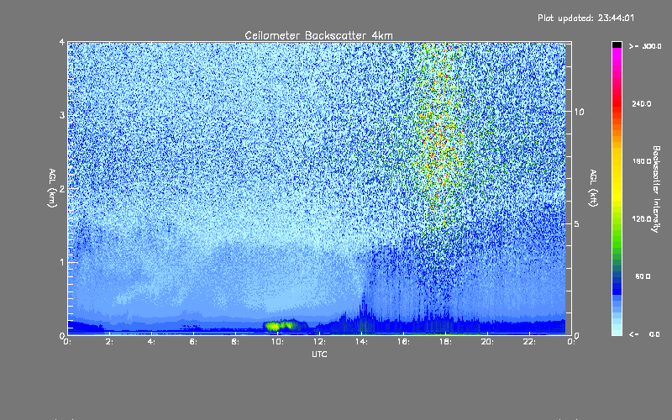Click the '120.0' colorbar label
This screenshot has height=420, width=672.
point(642,219)
